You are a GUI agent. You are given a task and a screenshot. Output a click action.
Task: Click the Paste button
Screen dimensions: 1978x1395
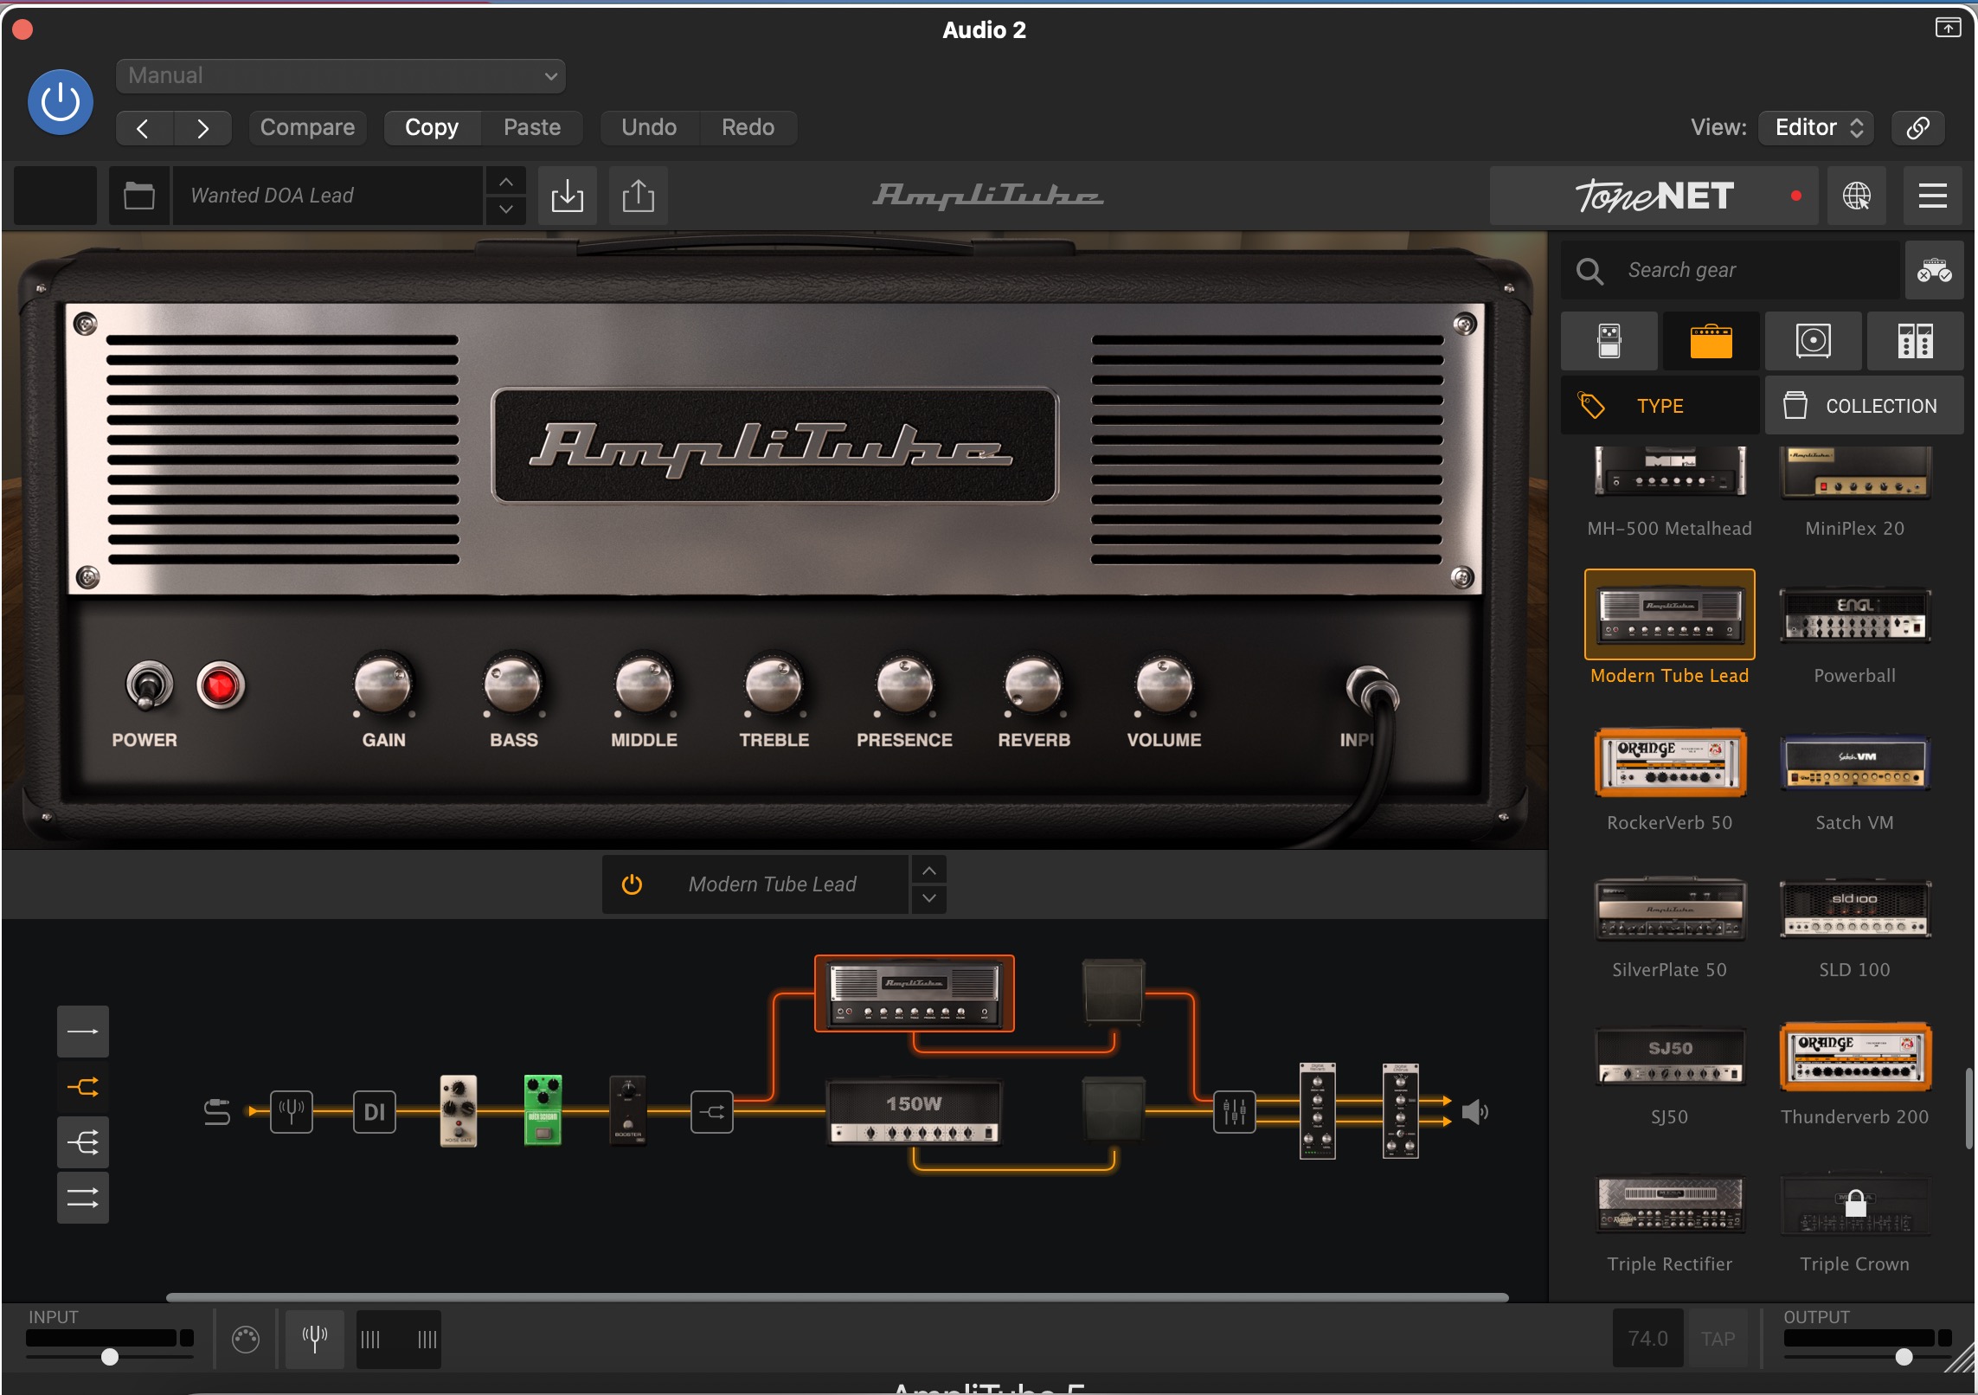pos(532,127)
